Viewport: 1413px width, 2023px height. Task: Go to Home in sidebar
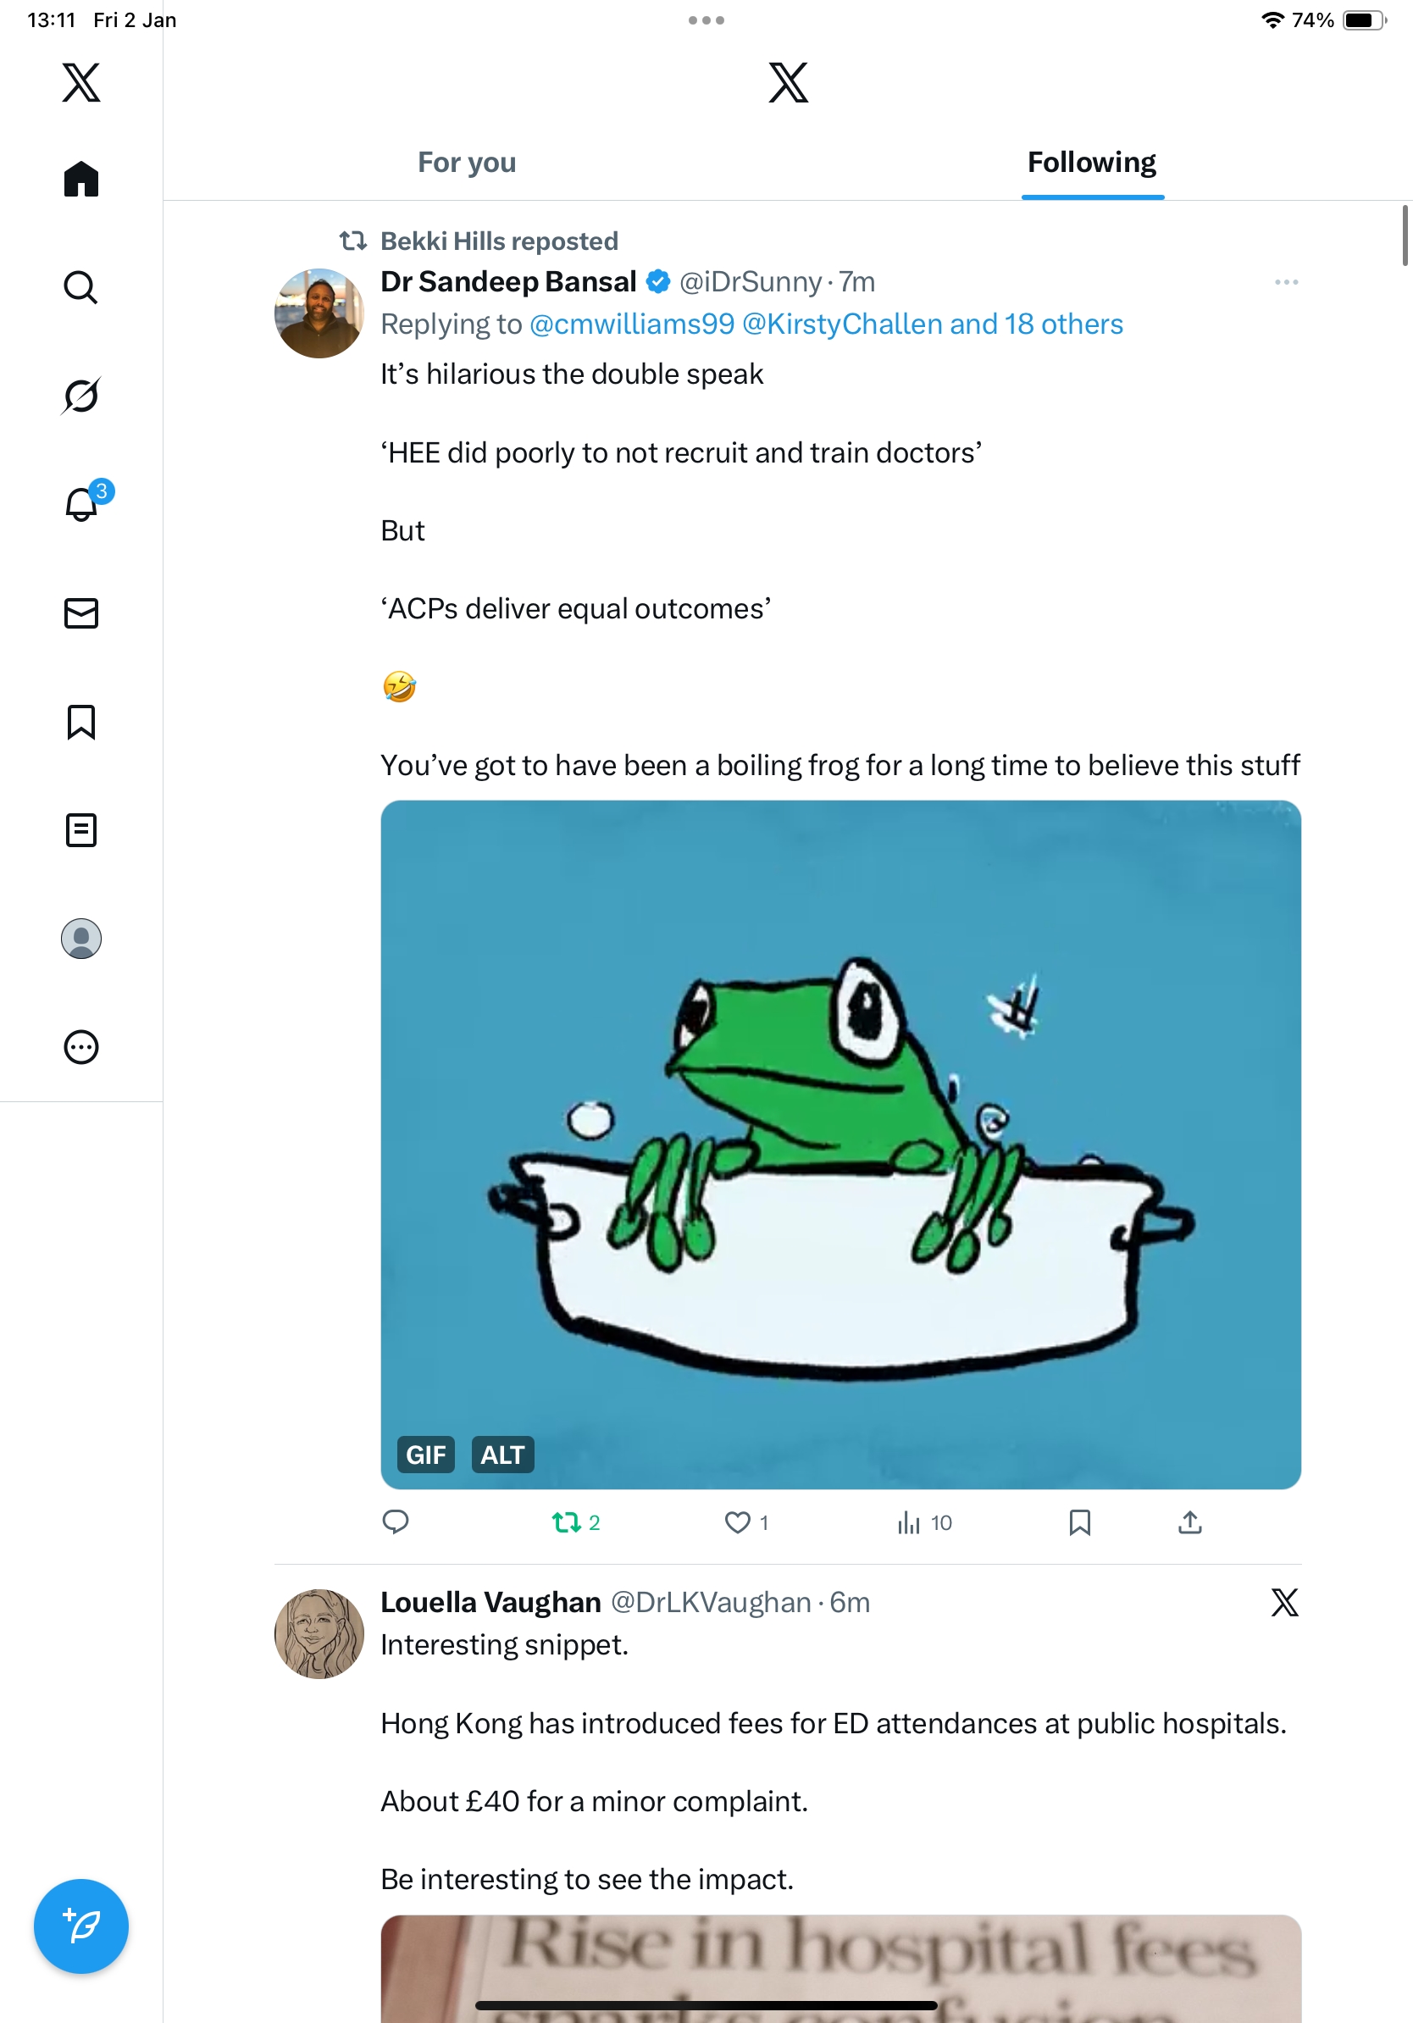tap(81, 179)
